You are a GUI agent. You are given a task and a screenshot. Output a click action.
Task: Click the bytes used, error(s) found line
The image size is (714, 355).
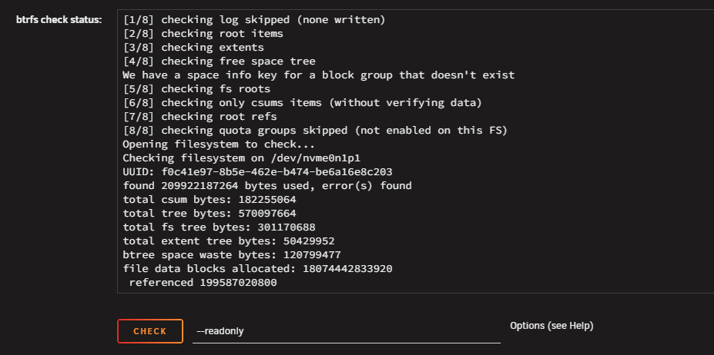pyautogui.click(x=267, y=185)
